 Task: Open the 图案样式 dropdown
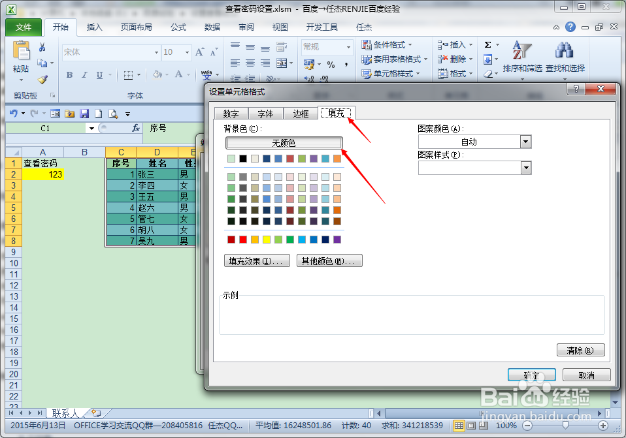click(x=525, y=168)
